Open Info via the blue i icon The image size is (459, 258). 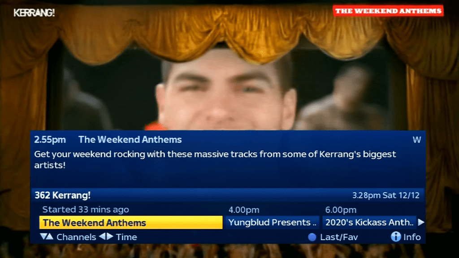pos(396,236)
